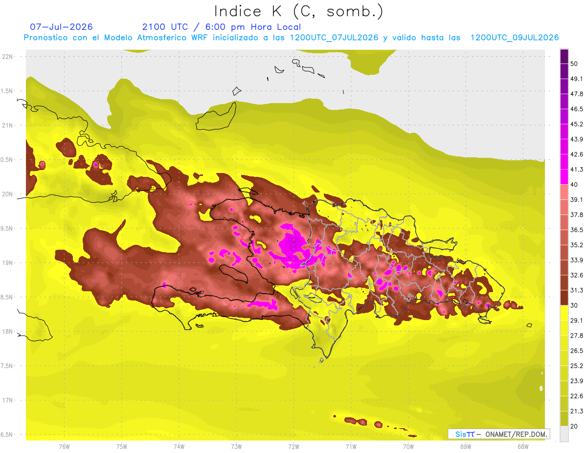Screen dimensions: 587x453
Task: Click the legend value '41.3'
Action: [577, 170]
